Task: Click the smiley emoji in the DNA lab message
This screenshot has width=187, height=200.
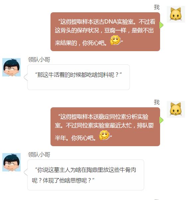Action: point(115,40)
